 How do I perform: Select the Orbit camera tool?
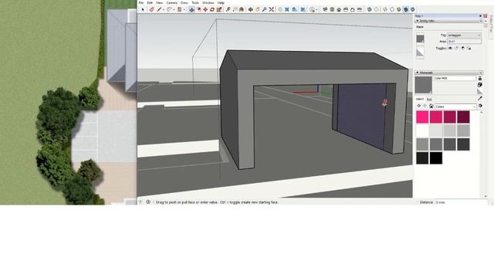click(250, 9)
